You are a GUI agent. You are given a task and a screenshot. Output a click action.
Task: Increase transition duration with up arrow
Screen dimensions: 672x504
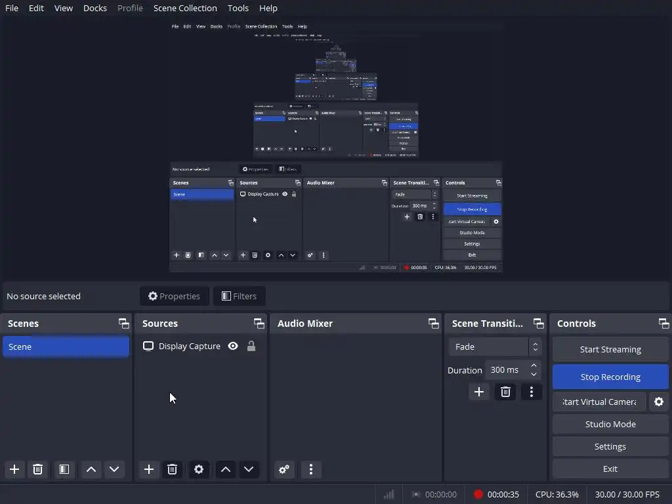(534, 366)
